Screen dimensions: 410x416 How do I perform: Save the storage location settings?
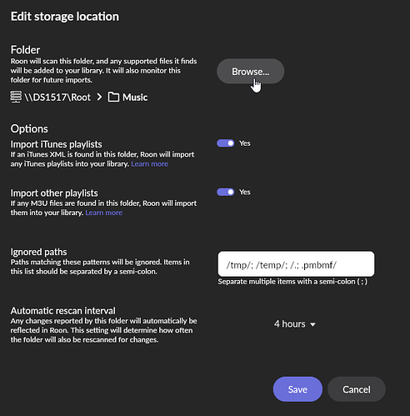[x=297, y=389]
